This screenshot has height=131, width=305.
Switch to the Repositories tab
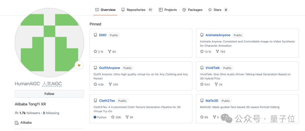(137, 10)
